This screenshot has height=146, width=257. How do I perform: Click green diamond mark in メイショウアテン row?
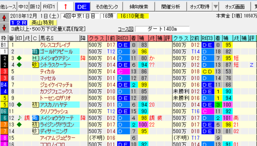pos(19,58)
